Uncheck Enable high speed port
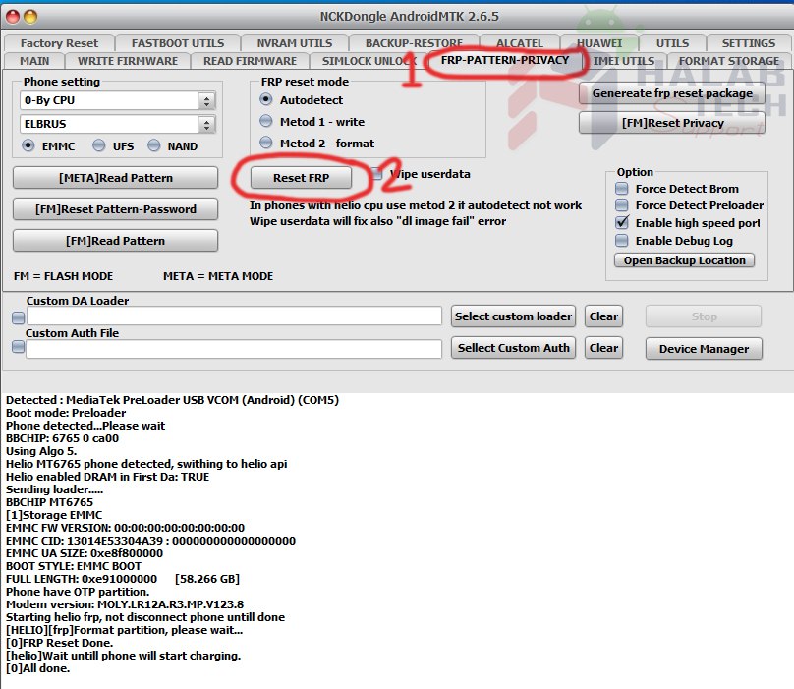794x689 pixels. point(621,222)
